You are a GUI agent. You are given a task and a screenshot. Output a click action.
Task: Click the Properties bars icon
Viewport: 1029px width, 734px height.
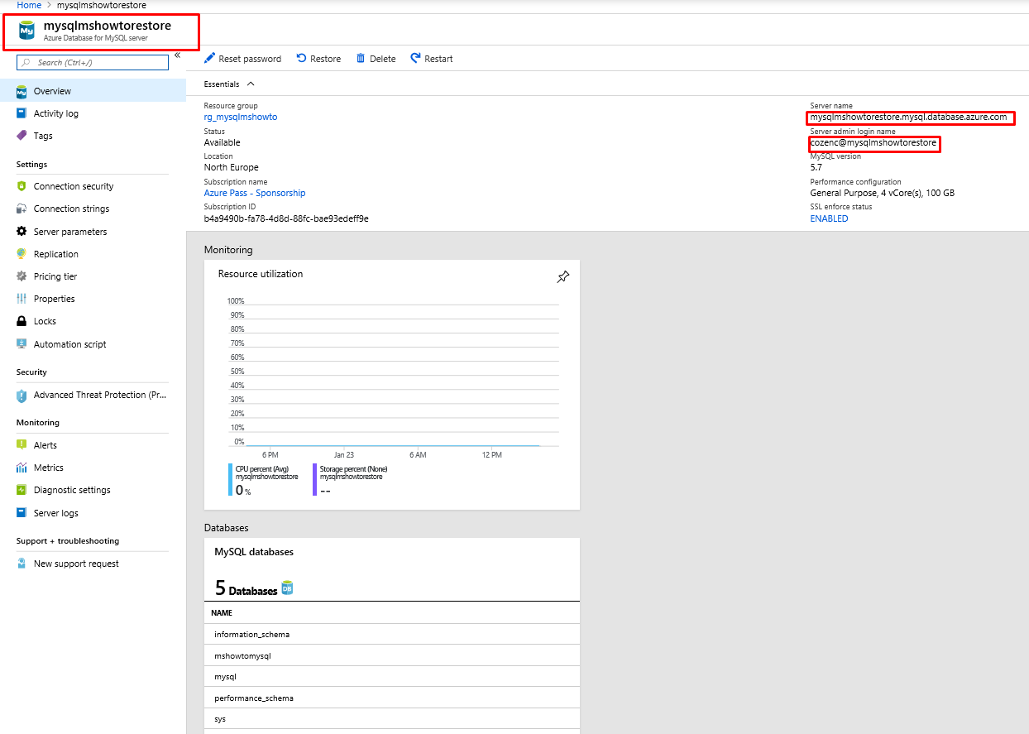tap(22, 299)
